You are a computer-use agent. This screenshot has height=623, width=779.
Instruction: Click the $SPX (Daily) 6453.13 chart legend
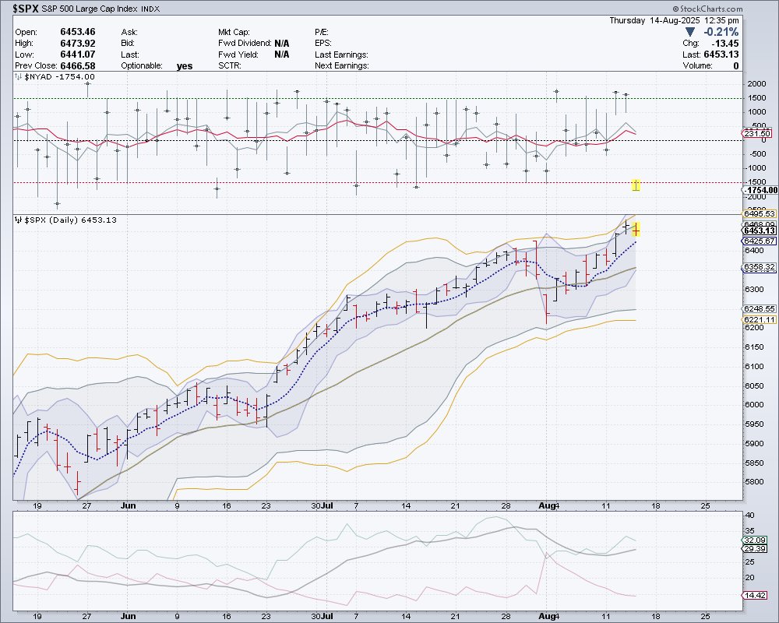pos(70,220)
